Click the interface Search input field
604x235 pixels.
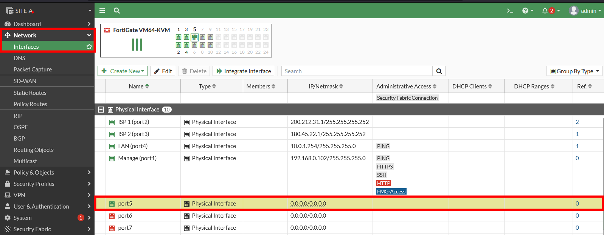[357, 71]
